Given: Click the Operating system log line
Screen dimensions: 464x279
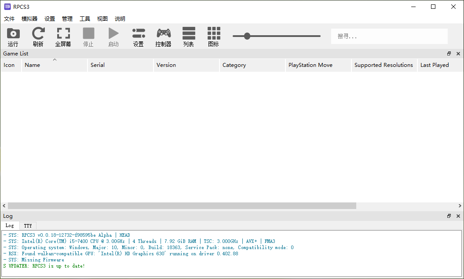Looking at the screenshot, I should (149, 247).
